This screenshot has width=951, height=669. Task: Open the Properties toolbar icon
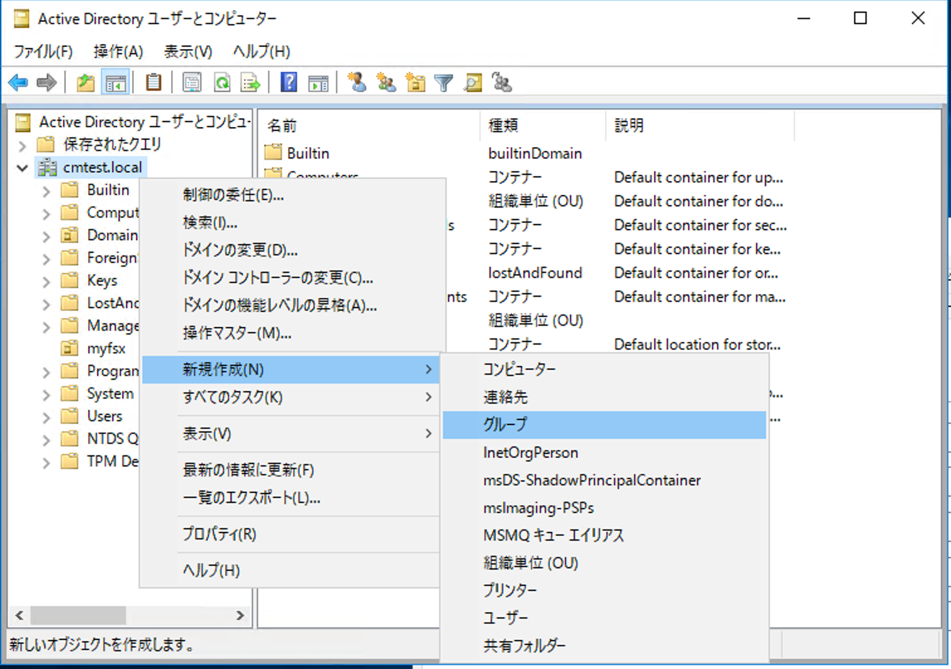[x=192, y=82]
